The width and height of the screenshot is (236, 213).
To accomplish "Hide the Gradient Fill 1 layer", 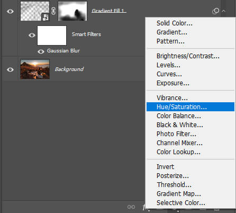I will coord(10,12).
